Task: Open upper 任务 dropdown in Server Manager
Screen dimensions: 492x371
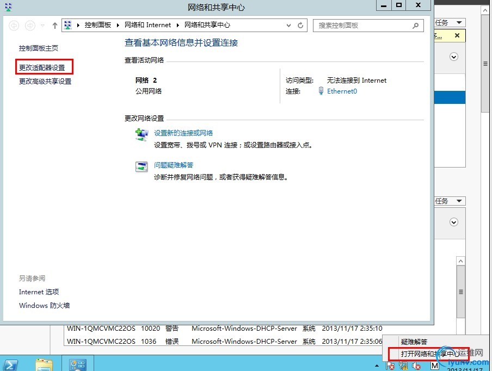Action: click(450, 23)
